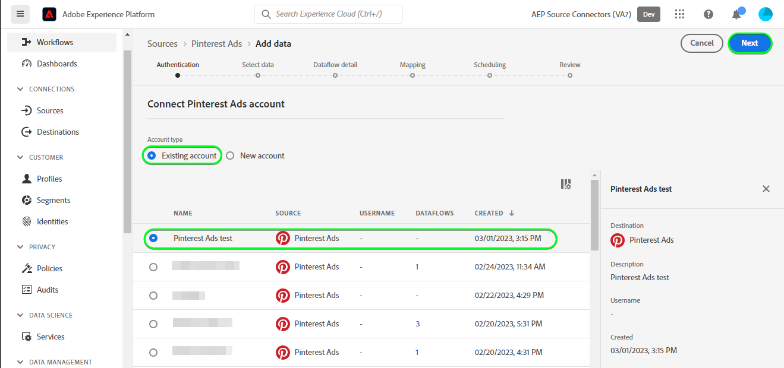
Task: Click Pinterest logo in Pinterest Ads test row
Action: pyautogui.click(x=283, y=238)
